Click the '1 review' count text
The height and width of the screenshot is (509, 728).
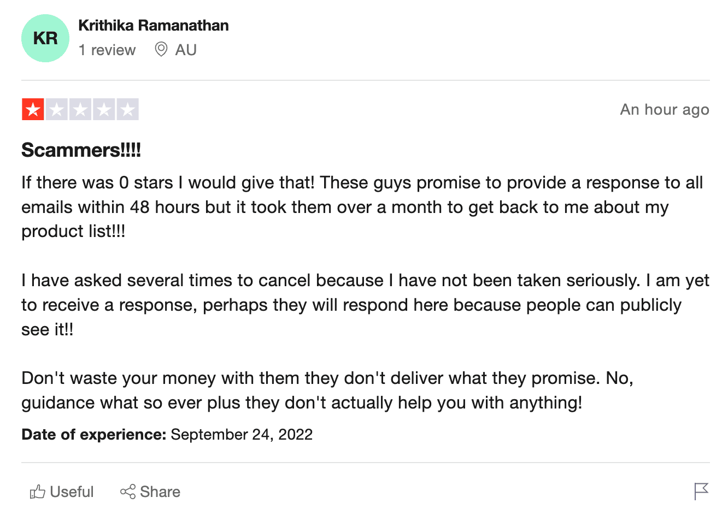107,50
